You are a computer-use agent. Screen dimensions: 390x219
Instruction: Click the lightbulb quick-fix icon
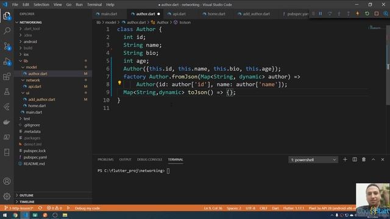[x=119, y=83]
